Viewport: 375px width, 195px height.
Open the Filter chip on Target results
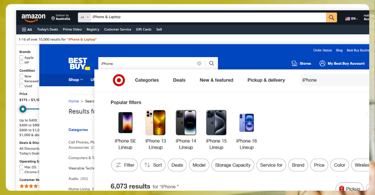124,165
